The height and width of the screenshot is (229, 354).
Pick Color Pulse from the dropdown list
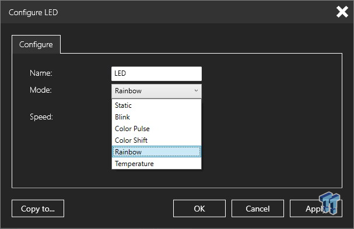(x=156, y=129)
